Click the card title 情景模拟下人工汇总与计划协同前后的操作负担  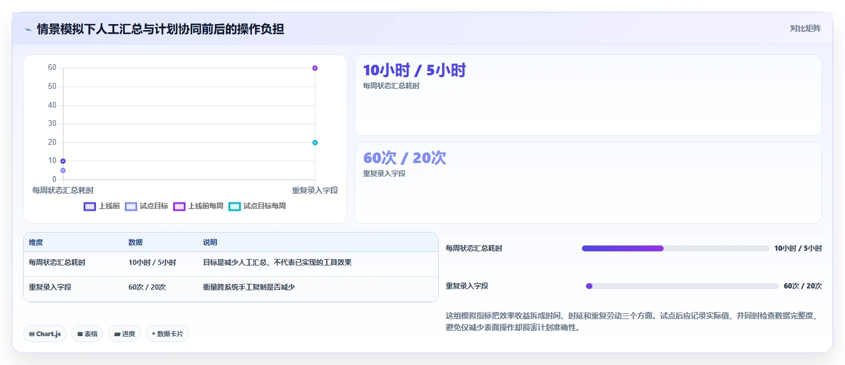pyautogui.click(x=160, y=29)
